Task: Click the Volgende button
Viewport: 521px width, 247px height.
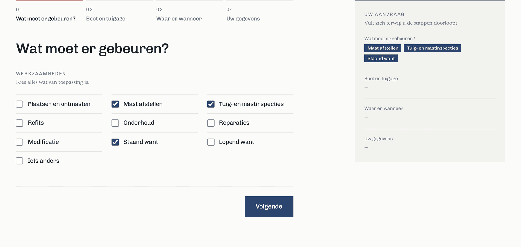Action: coord(269,206)
